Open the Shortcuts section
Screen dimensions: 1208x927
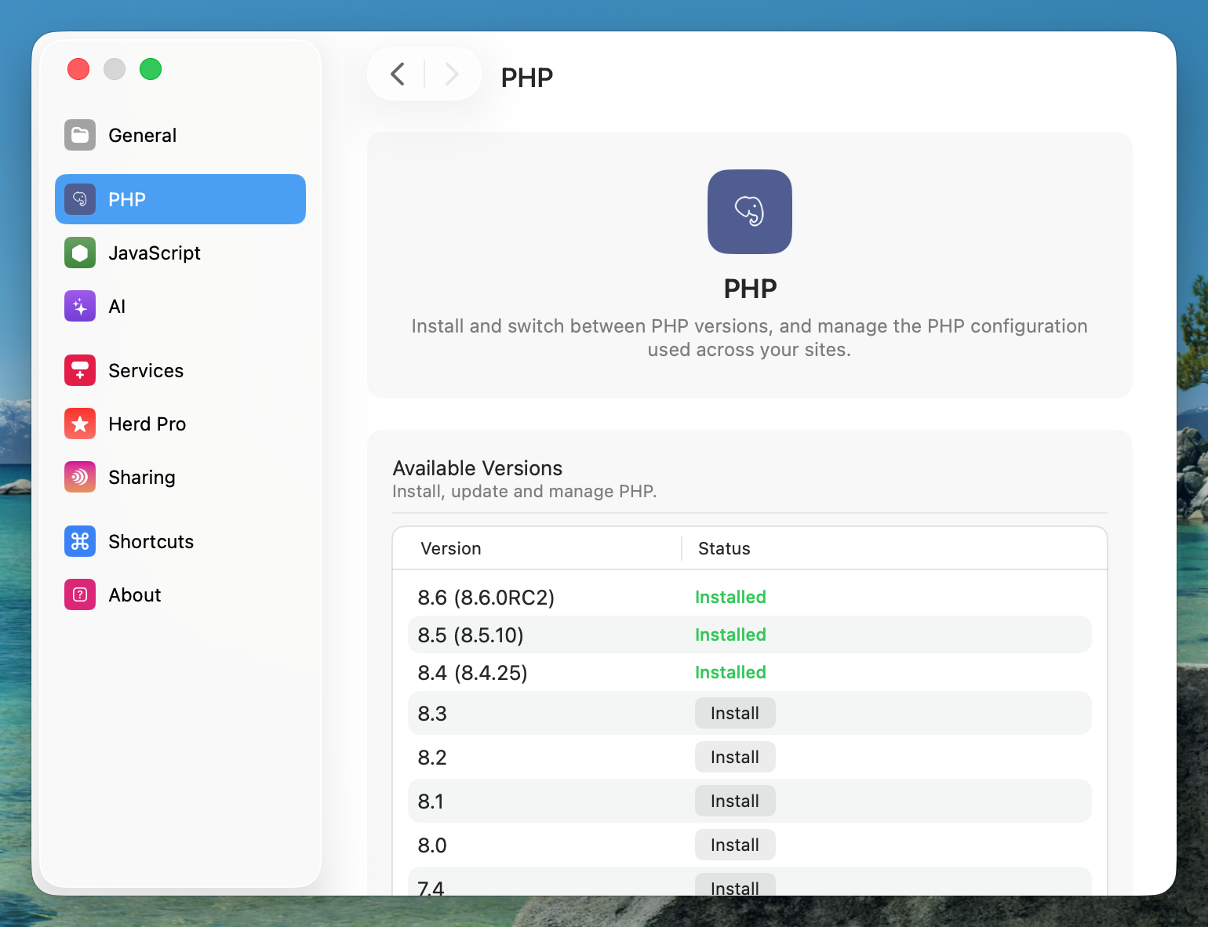[180, 541]
